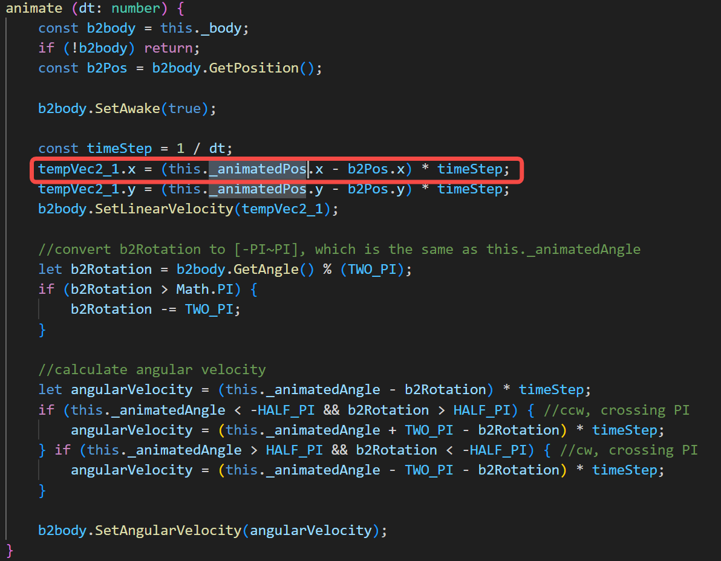Click 'SetAngularVelocity' method call
Viewport: 721px width, 561px height.
[x=168, y=530]
